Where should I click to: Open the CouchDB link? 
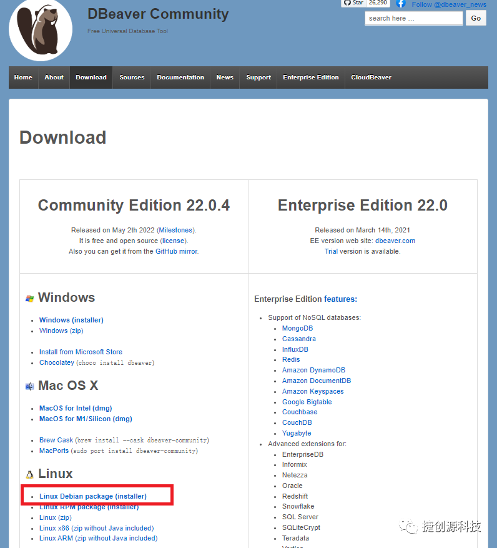pyautogui.click(x=297, y=422)
